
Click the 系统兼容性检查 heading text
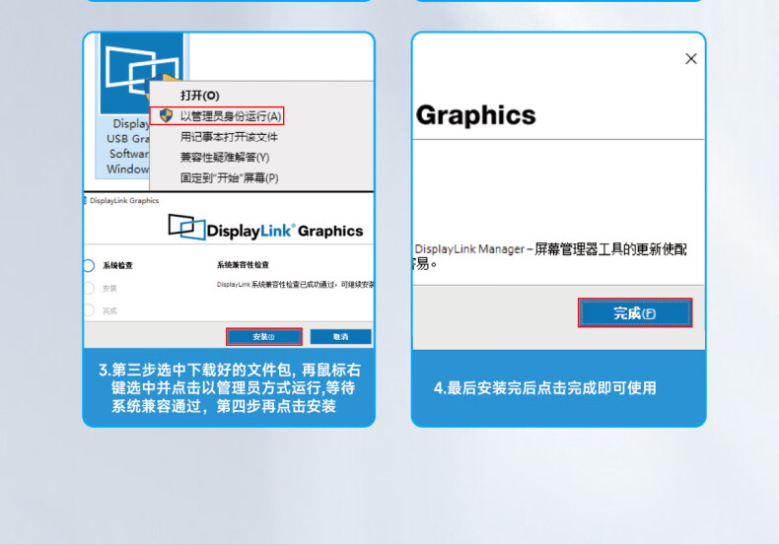click(243, 265)
